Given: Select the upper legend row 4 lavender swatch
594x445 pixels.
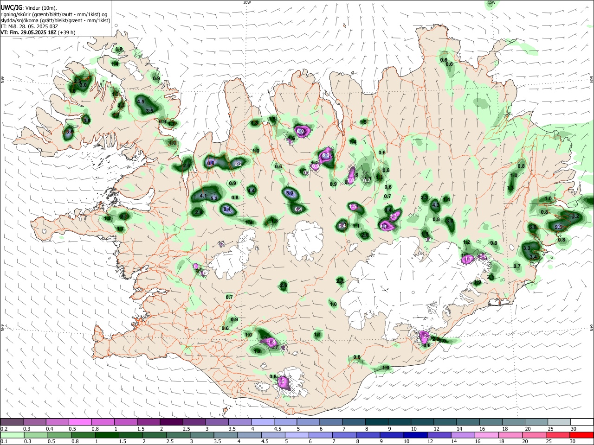Looking at the screenshot, I should coord(262,422).
